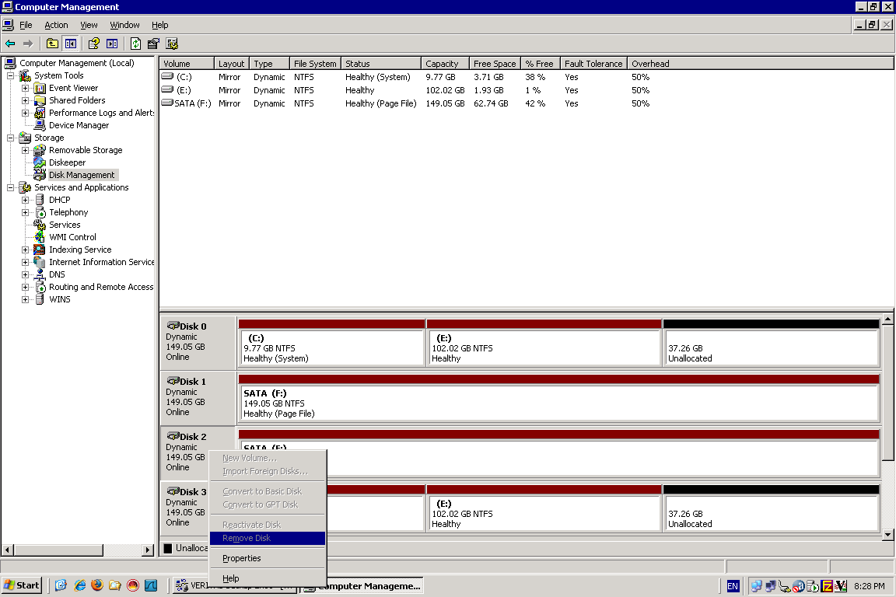Viewport: 896px width, 597px height.
Task: Open Firefox from the quick launch bar
Action: click(97, 585)
